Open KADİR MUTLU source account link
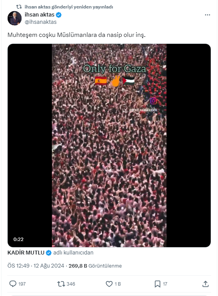Screen dimensions: 218x296 (26, 253)
